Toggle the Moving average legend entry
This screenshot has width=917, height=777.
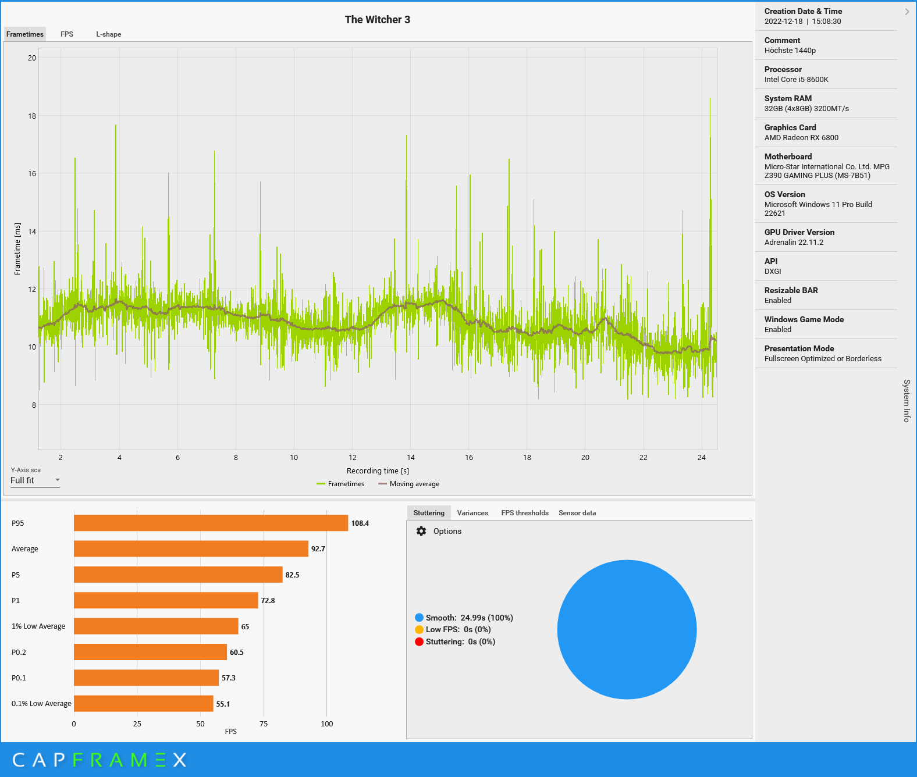pos(408,484)
